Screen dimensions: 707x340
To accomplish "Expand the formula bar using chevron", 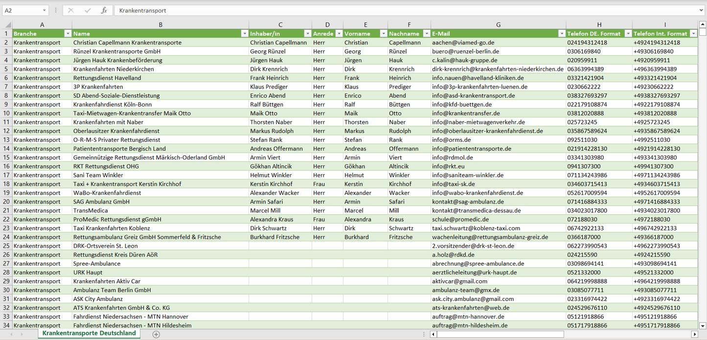I will tap(702, 10).
